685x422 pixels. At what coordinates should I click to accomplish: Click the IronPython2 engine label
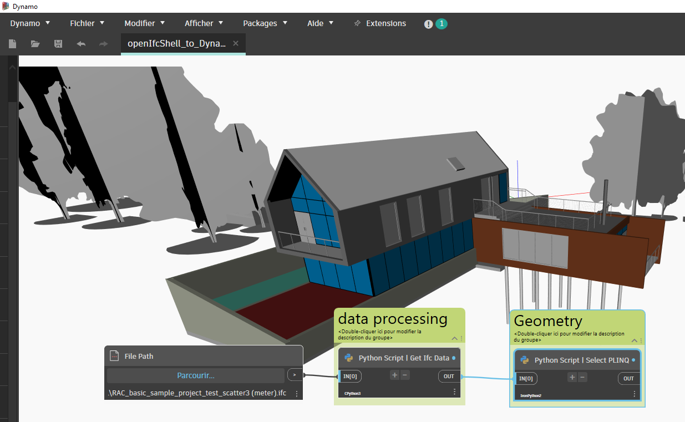(531, 395)
